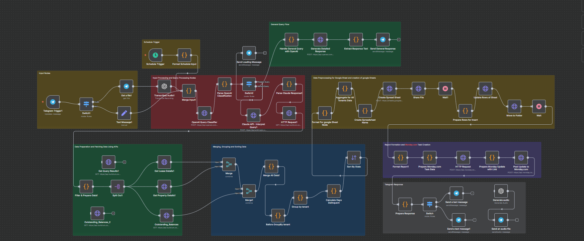Select the Post Update to Monday.com node

pyautogui.click(x=521, y=158)
